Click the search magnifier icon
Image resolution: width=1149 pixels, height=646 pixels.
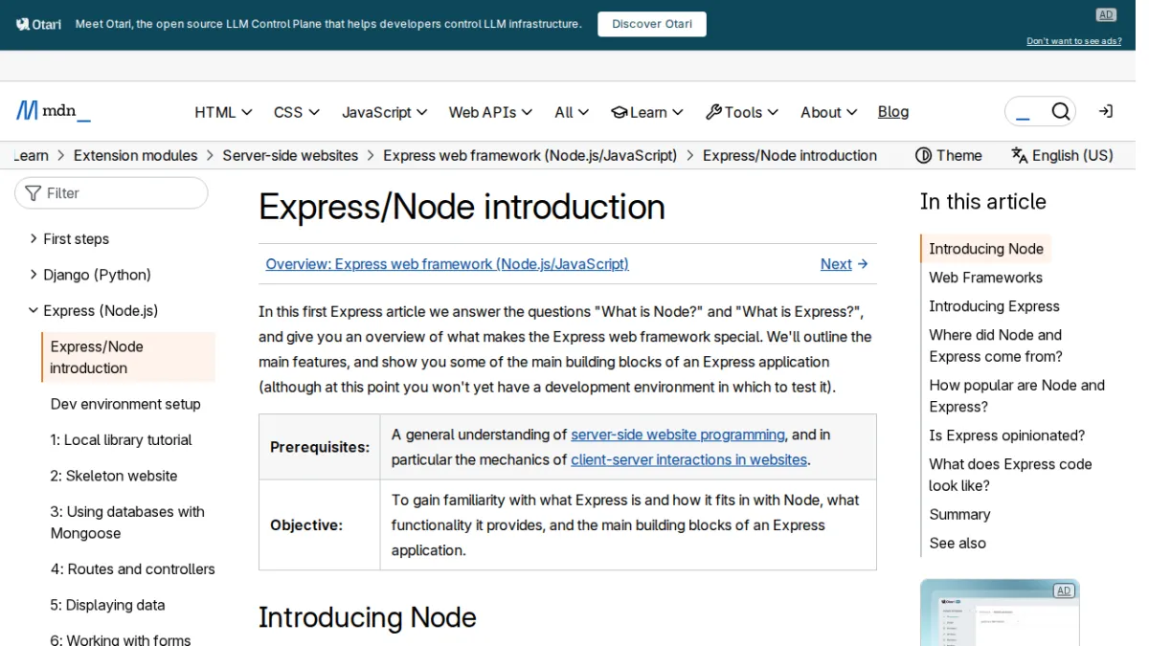1060,112
